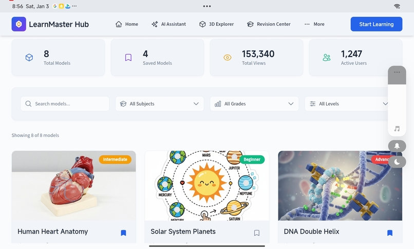414x249 pixels.
Task: Bookmark the Solar System Planets model
Action: pos(257,233)
